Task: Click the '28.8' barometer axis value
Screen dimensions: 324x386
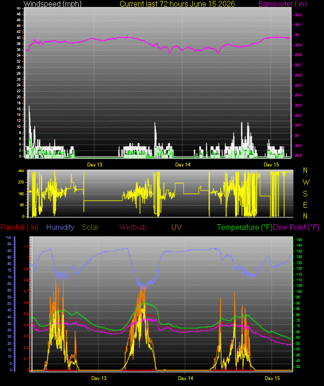Action: coord(298,155)
